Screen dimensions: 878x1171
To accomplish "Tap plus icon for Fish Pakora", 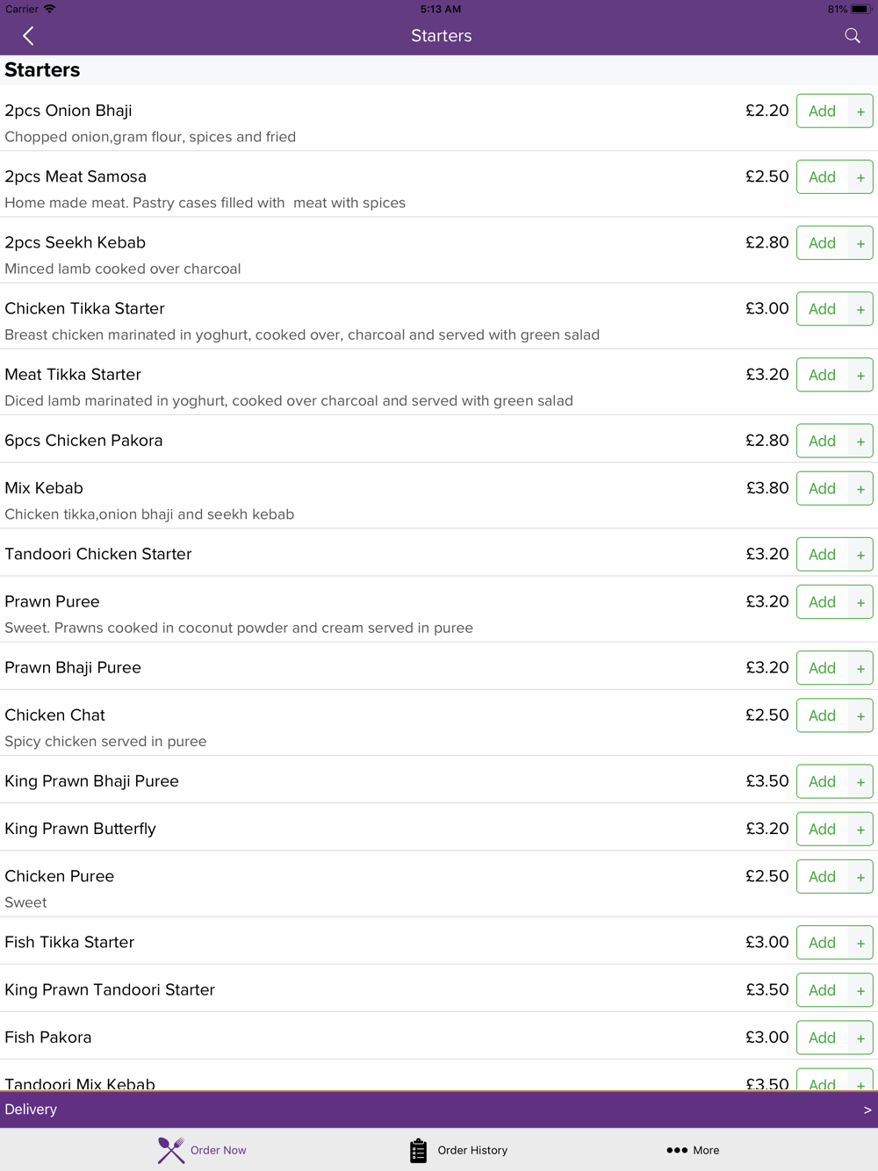I will click(x=860, y=1038).
